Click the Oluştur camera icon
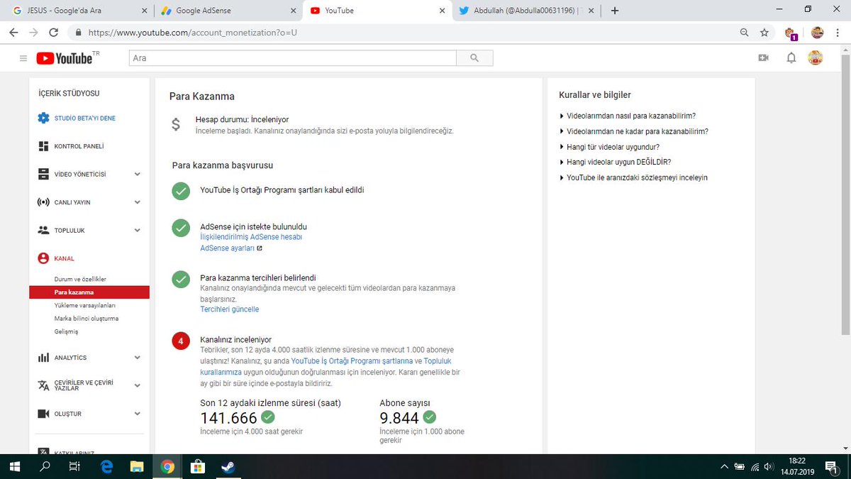Viewport: 851px width, 479px height. tap(43, 414)
